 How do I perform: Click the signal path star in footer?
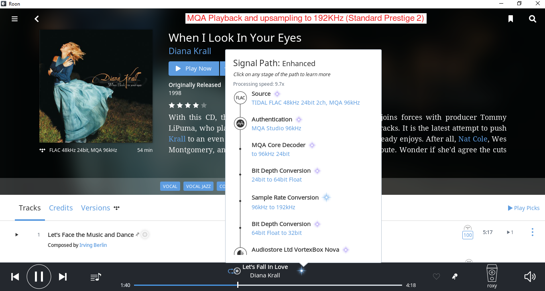click(x=301, y=271)
